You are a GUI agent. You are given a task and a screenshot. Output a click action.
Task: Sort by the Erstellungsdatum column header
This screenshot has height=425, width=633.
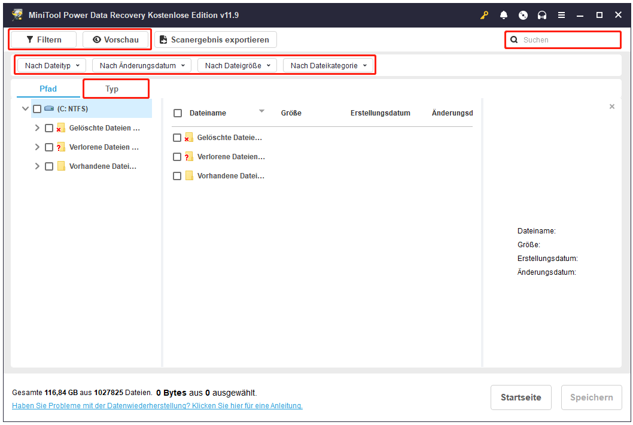[381, 113]
